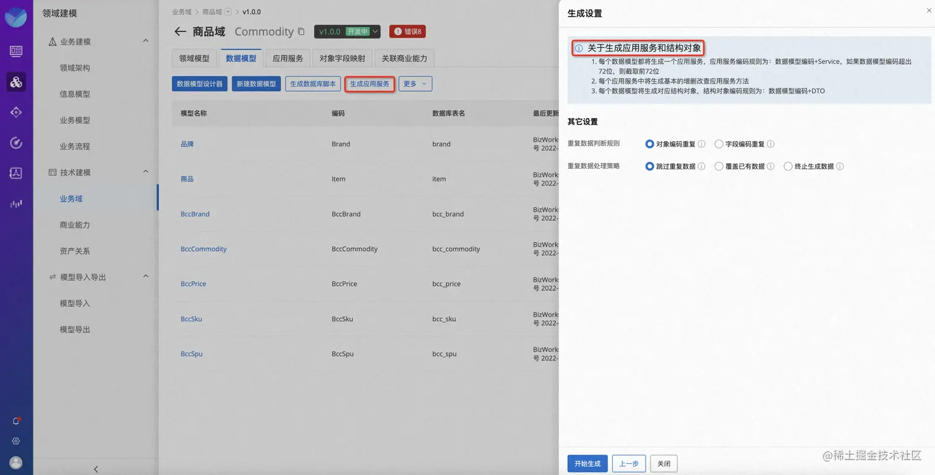935x475 pixels.
Task: Click the 数据模型设计器 button
Action: pyautogui.click(x=200, y=83)
